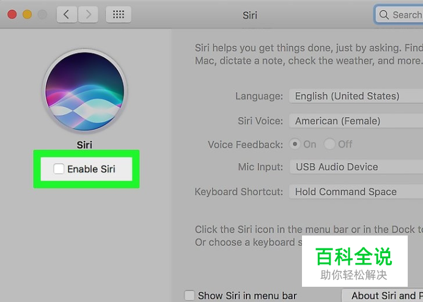
Task: Click the 'Language:' label
Action: tap(259, 96)
